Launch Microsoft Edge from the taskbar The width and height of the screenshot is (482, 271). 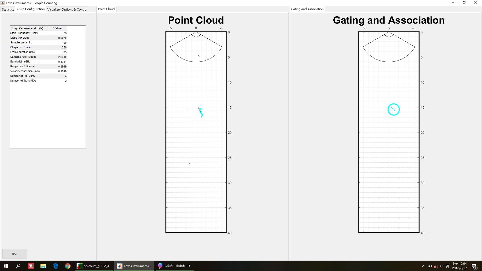[x=55, y=266]
